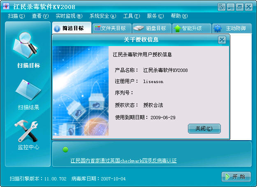Open the 扫描结果 folder icon in the sidebar
The width and height of the screenshot is (257, 187).
[28, 90]
